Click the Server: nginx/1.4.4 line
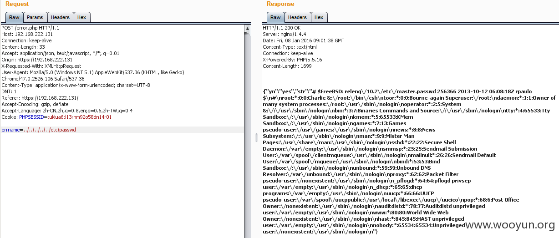Screen dimensions: 559x238 285,34
